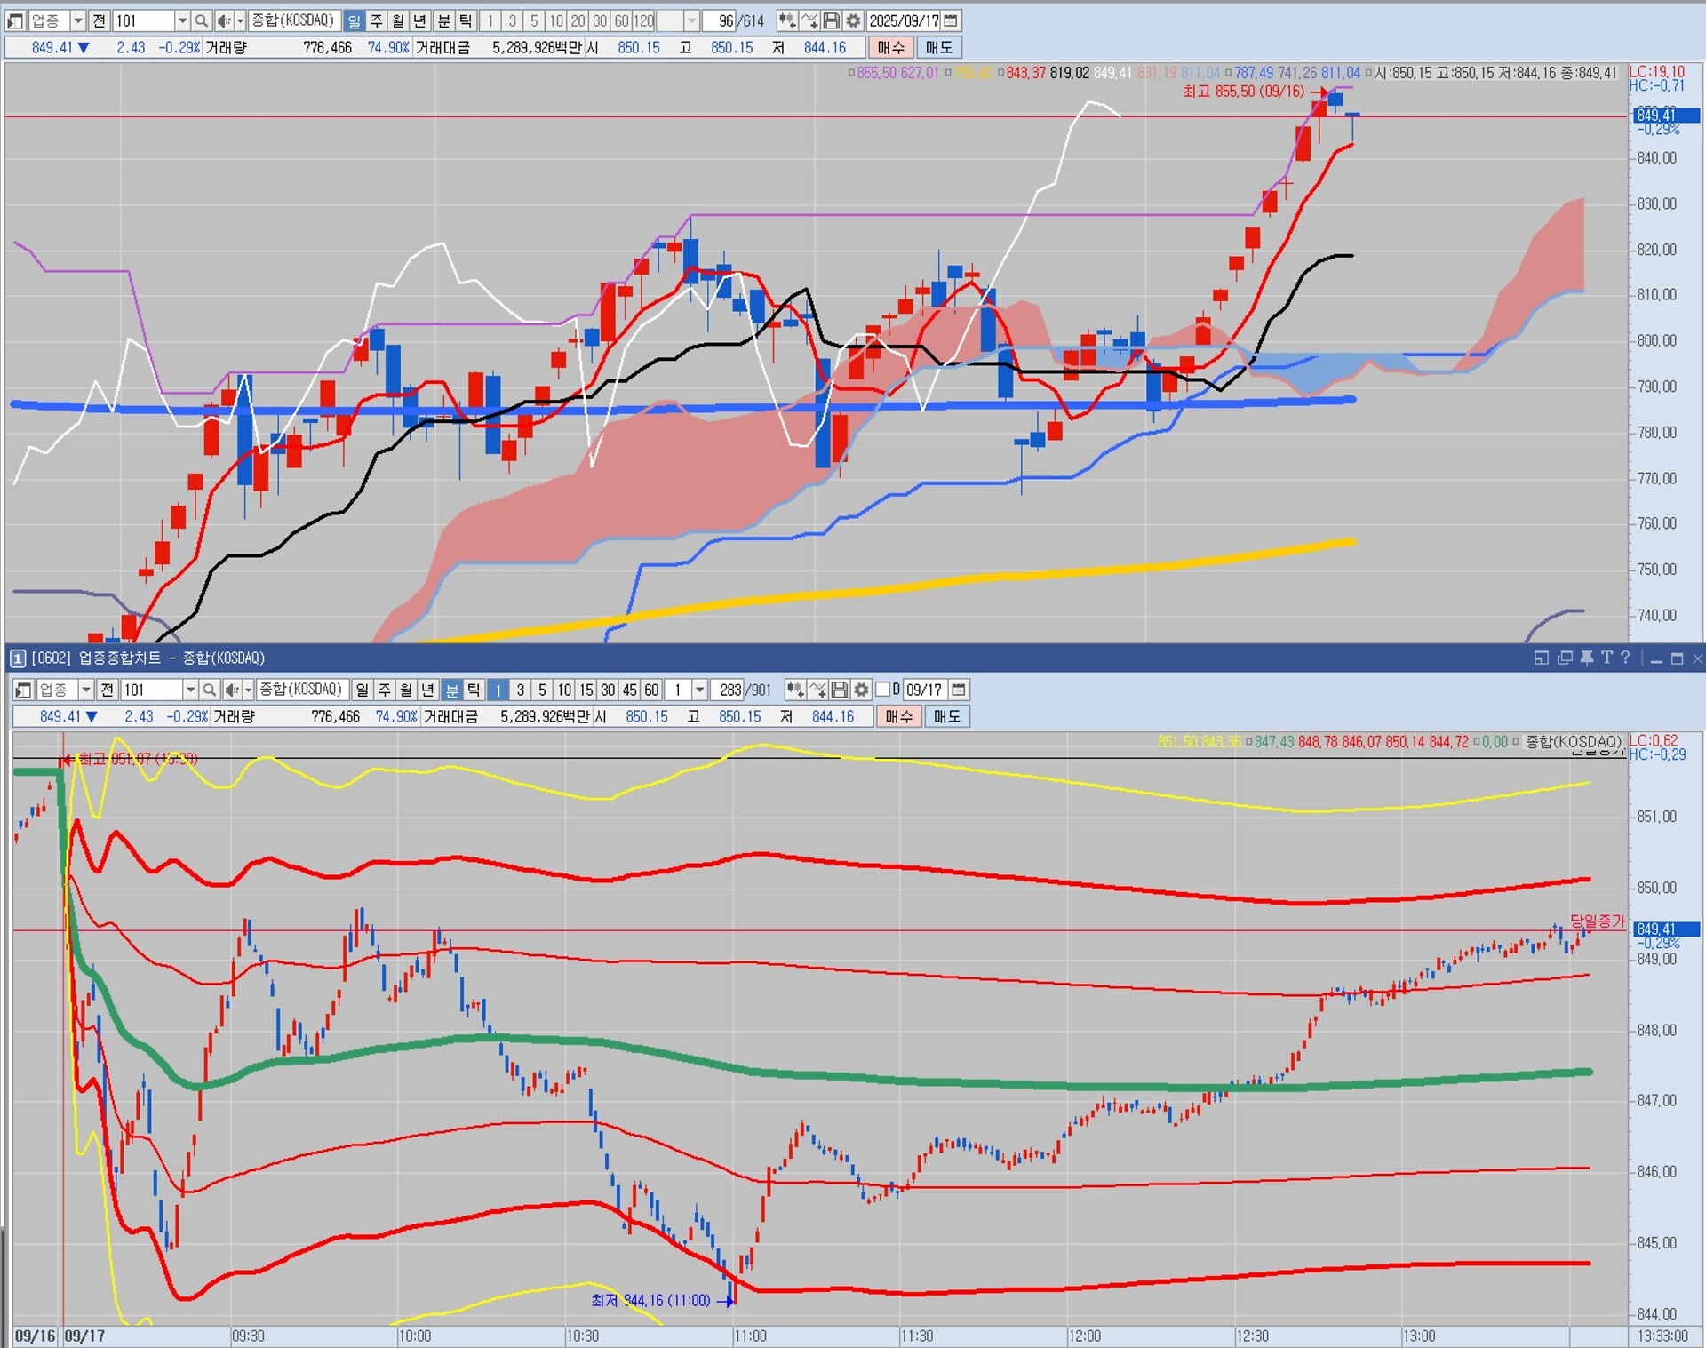1706x1348 pixels.
Task: Click the 매수 buy button in upper panel
Action: tap(890, 47)
